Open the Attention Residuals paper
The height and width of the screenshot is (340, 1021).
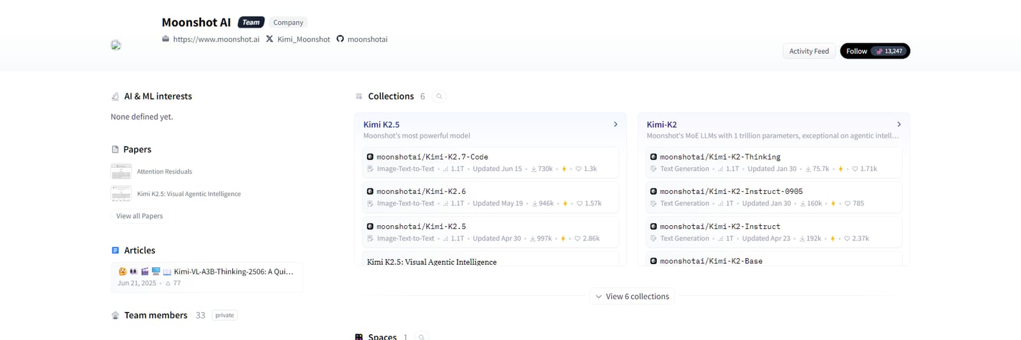pos(164,172)
